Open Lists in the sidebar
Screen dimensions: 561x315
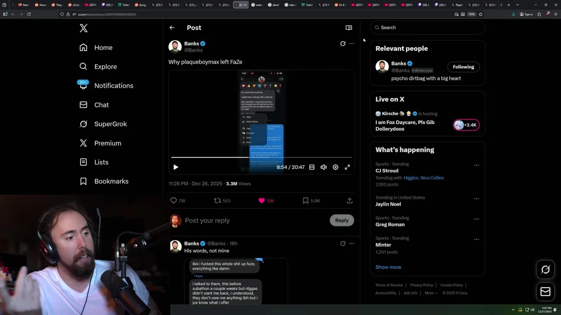coord(94,162)
